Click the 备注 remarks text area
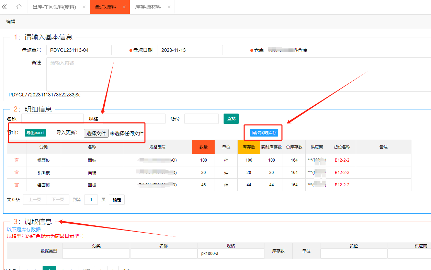The width and height of the screenshot is (431, 270). point(237,74)
